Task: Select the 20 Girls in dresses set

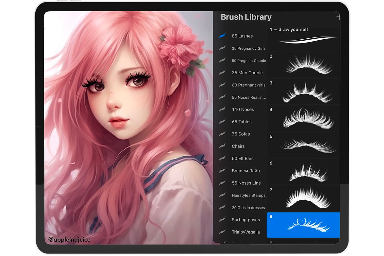Action: (x=248, y=208)
